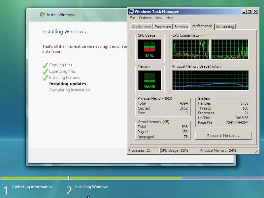Click the 'Installing Windows' step label at bottom
Viewport: 264px width, 198px height.
[92, 187]
